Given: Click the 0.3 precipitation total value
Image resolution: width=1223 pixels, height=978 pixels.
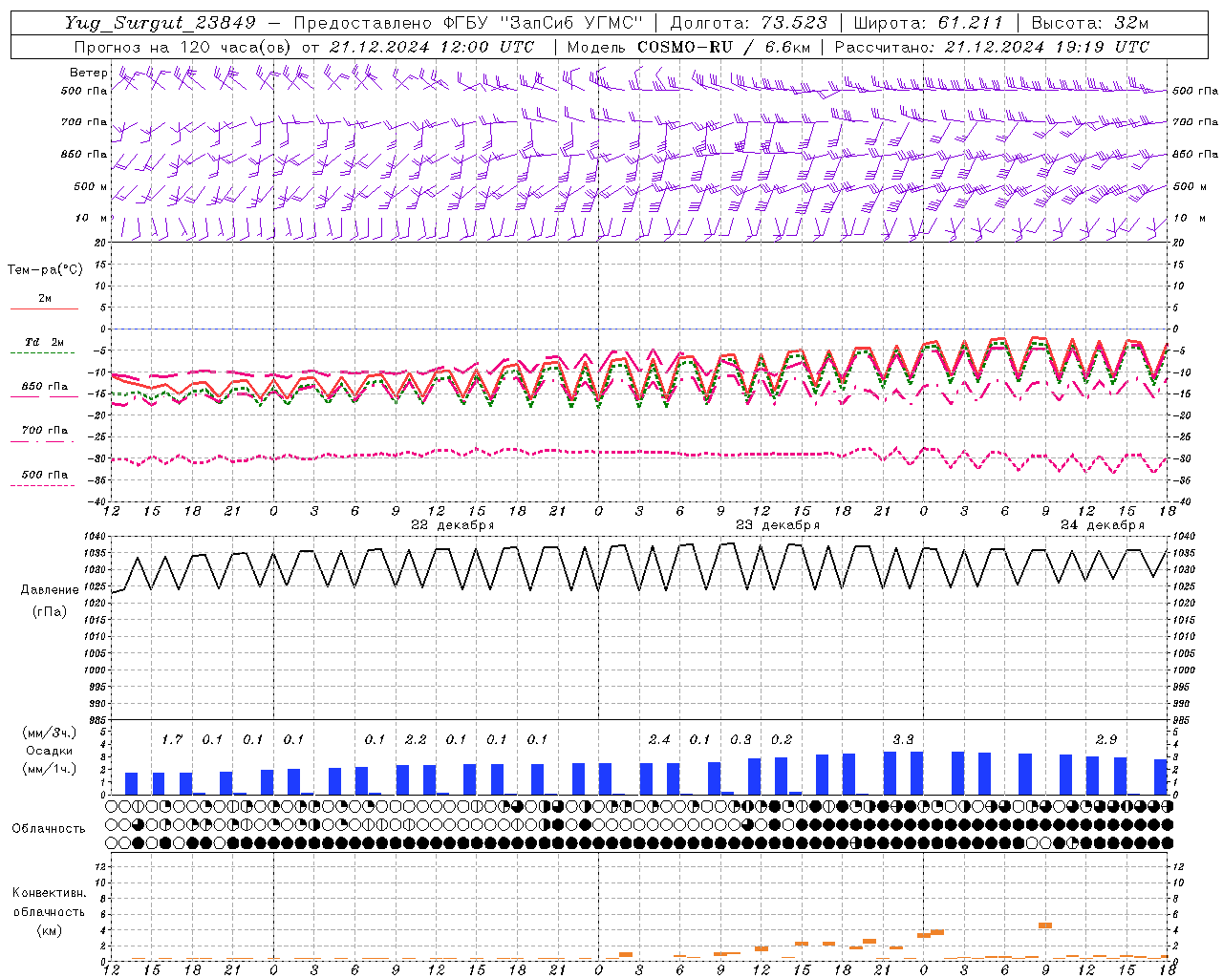Looking at the screenshot, I should (x=740, y=739).
